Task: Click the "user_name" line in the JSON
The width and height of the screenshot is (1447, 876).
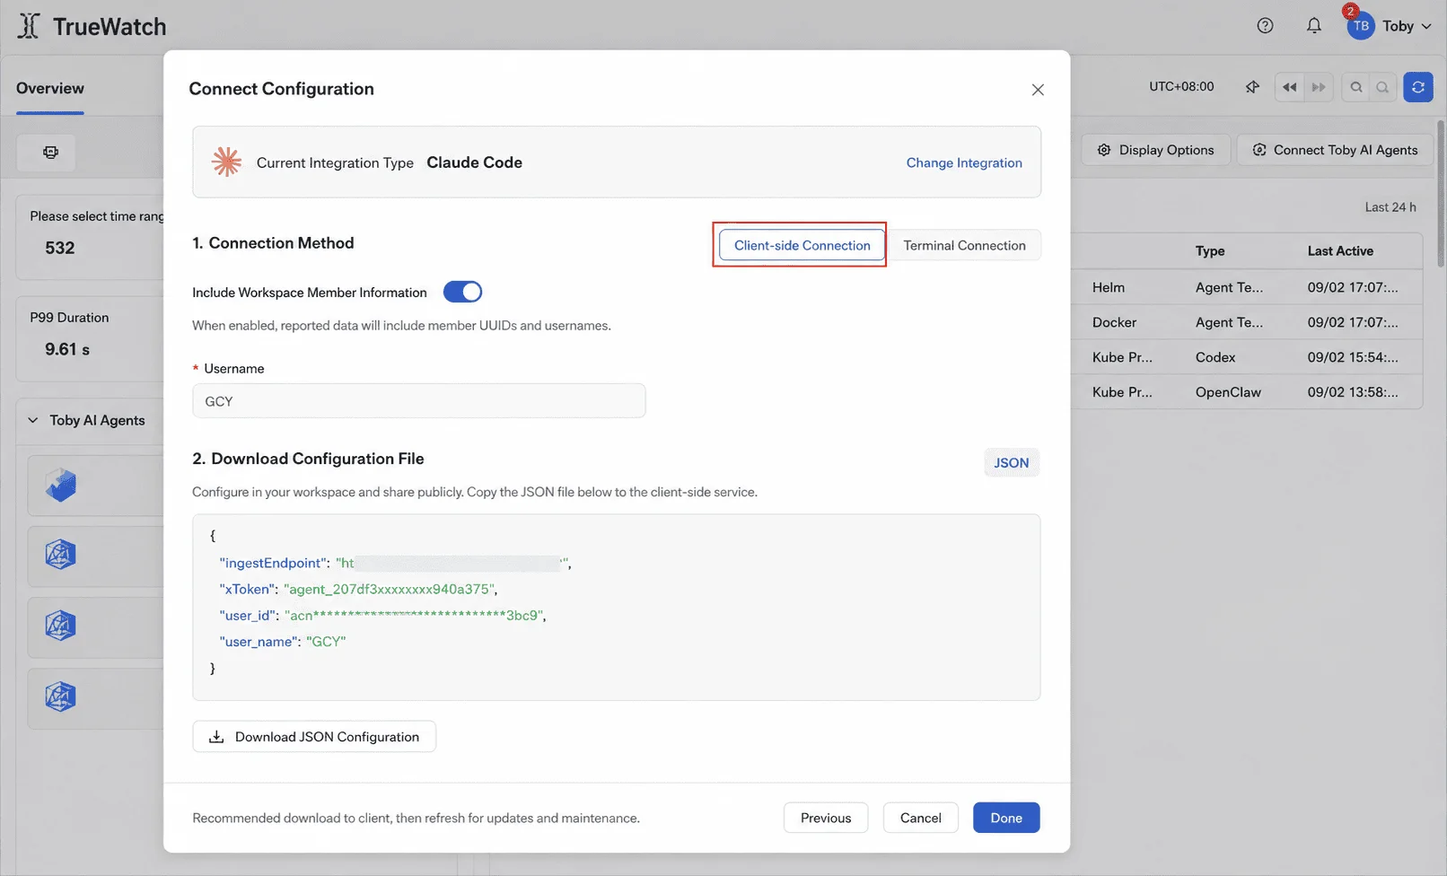Action: click(x=282, y=642)
